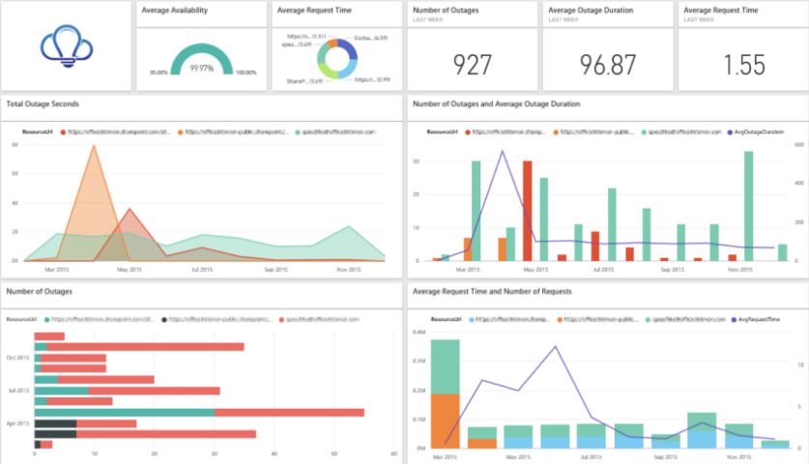809x464 pixels.
Task: Click the Average Request Time donut tile title
Action: (314, 11)
